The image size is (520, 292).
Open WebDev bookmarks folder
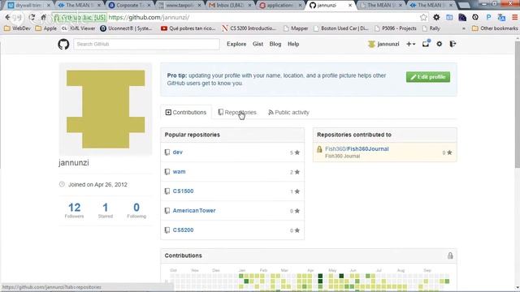(17, 28)
